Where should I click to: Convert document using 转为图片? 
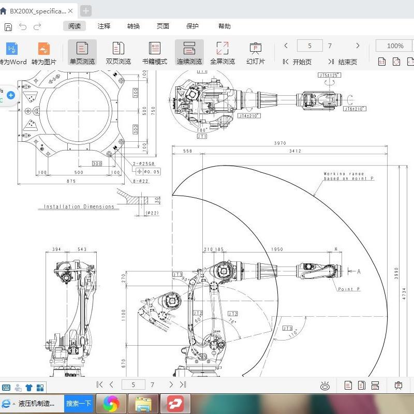click(x=44, y=53)
